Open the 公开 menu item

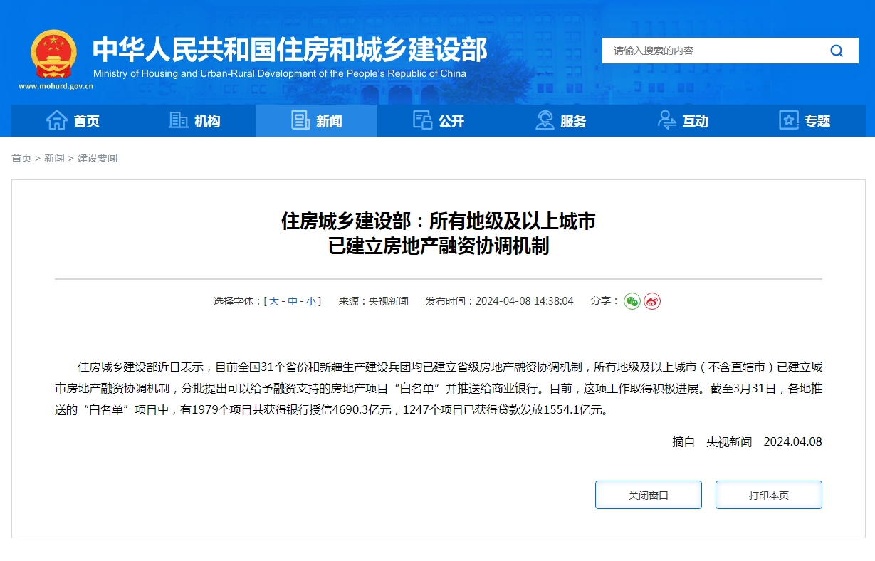click(x=440, y=120)
